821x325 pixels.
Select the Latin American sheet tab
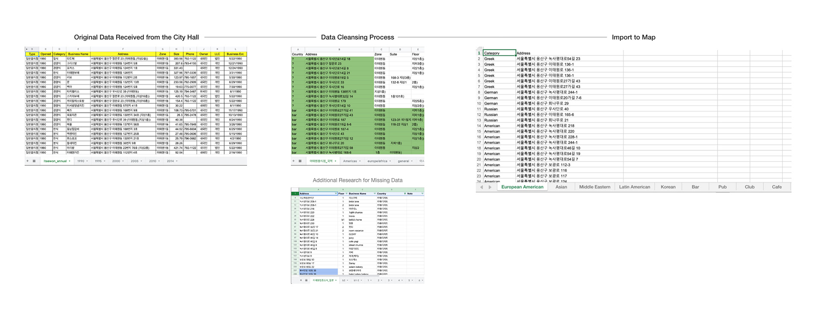(x=635, y=187)
